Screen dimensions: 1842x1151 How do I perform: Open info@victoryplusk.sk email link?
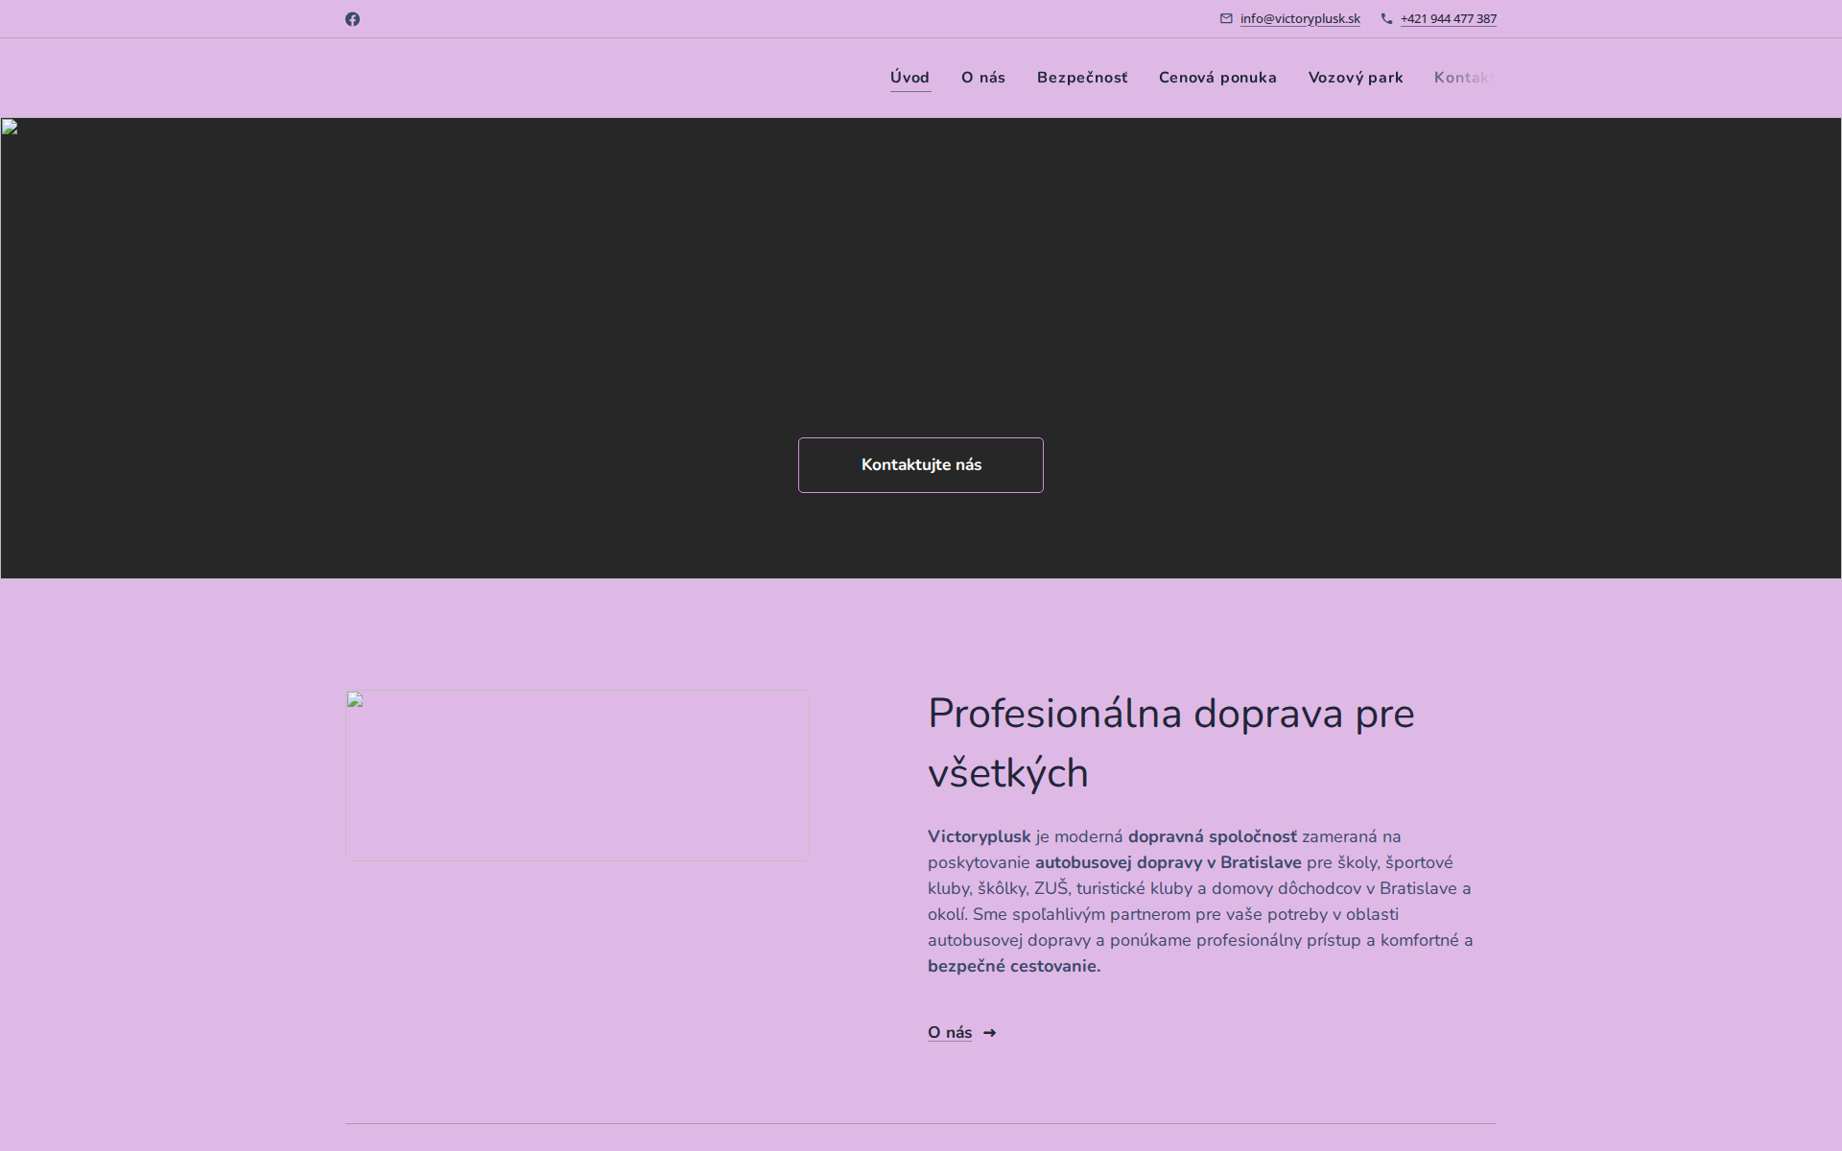pos(1299,18)
